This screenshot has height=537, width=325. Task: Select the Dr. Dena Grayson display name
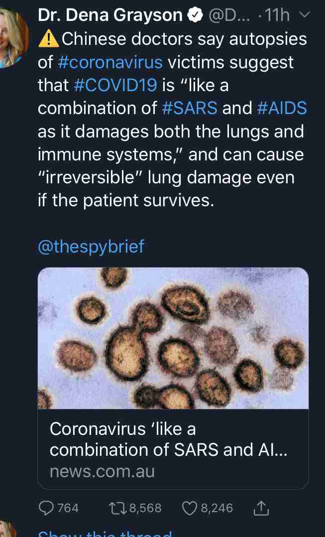110,15
